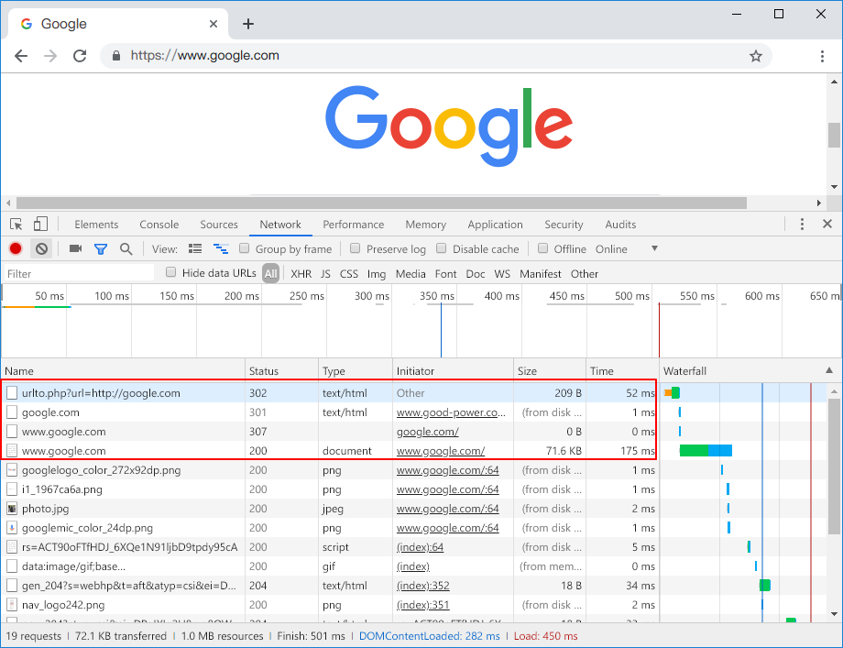This screenshot has width=843, height=648.
Task: Sort by the Status column header
Action: [281, 370]
